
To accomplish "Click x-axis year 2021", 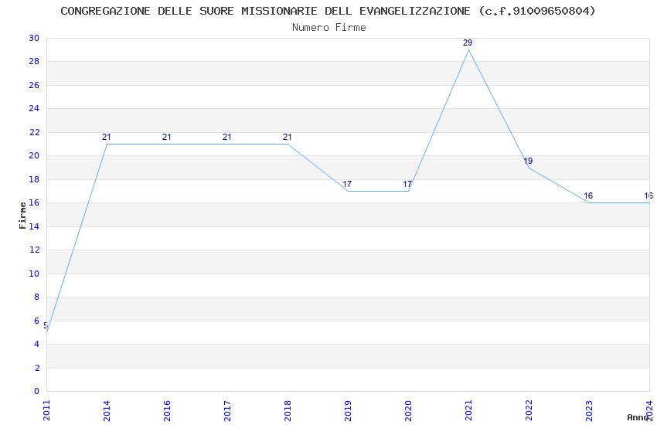I will tap(469, 410).
